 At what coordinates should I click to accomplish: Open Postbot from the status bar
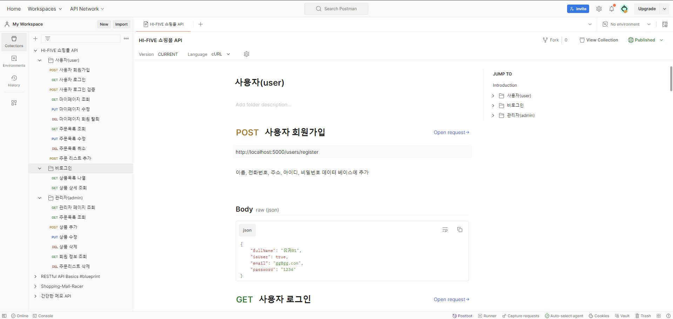[462, 316]
